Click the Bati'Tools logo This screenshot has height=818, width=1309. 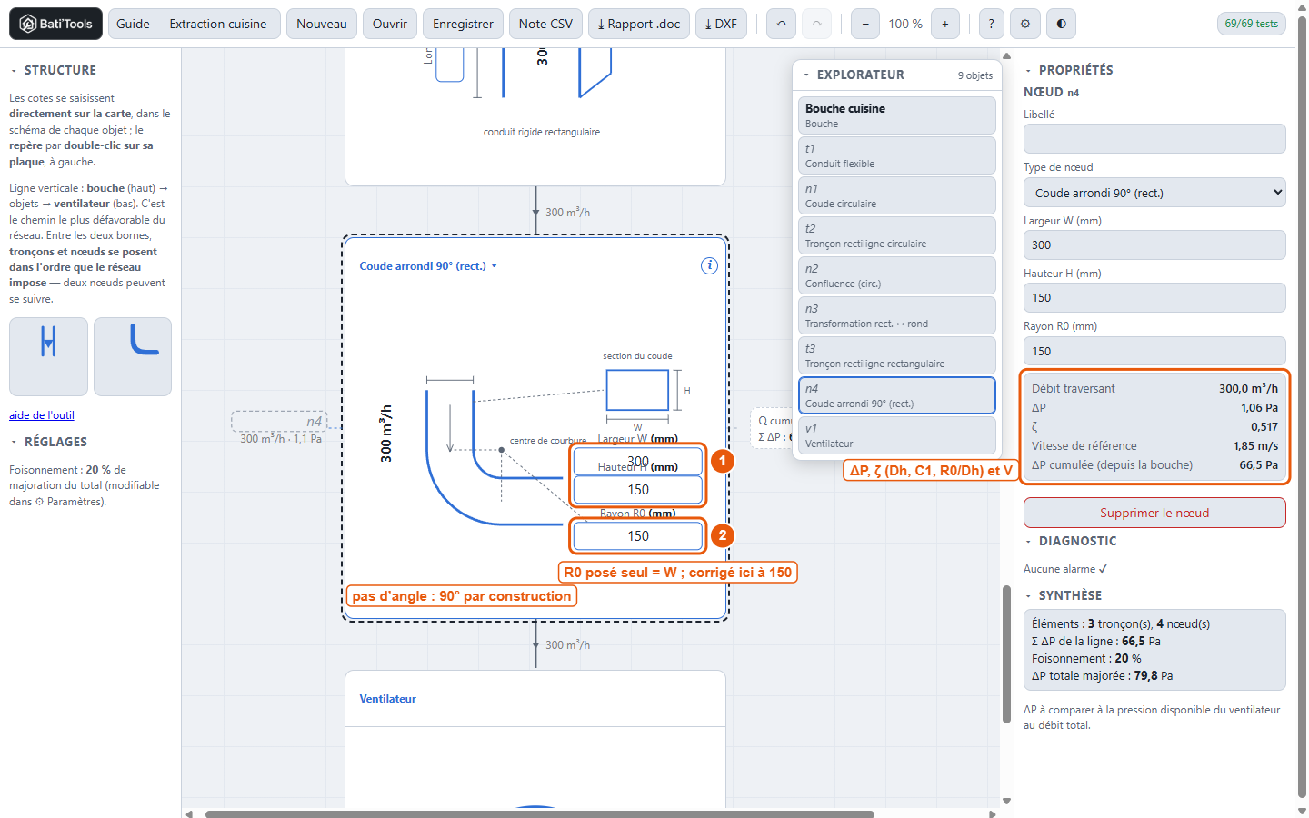point(55,24)
